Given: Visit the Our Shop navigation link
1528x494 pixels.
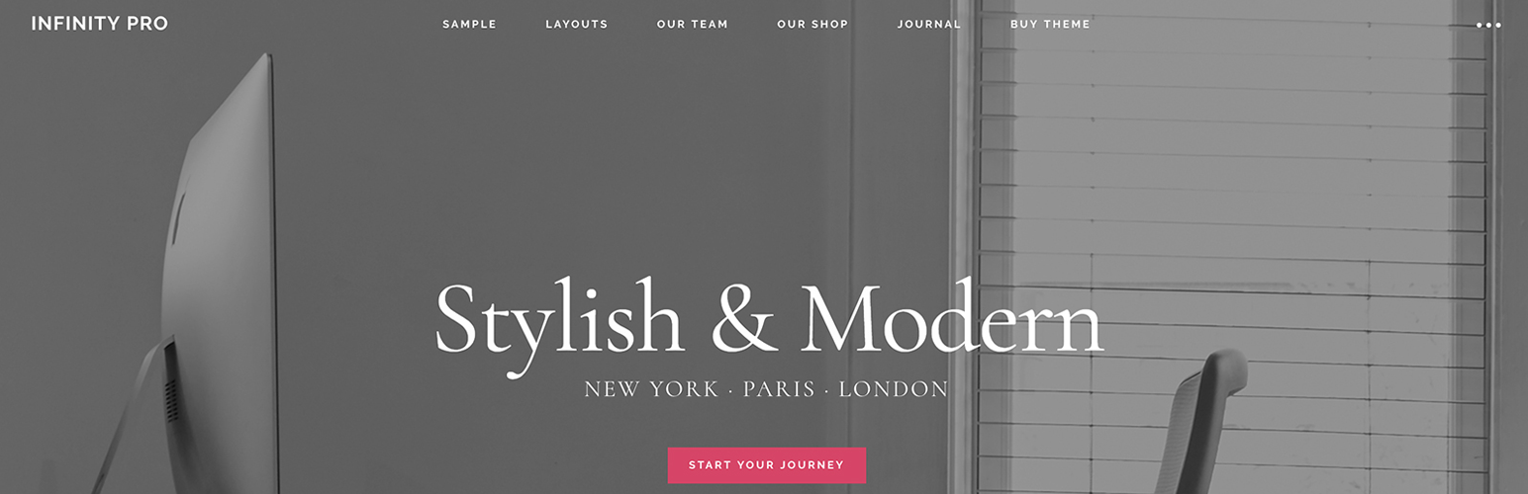Looking at the screenshot, I should 812,24.
